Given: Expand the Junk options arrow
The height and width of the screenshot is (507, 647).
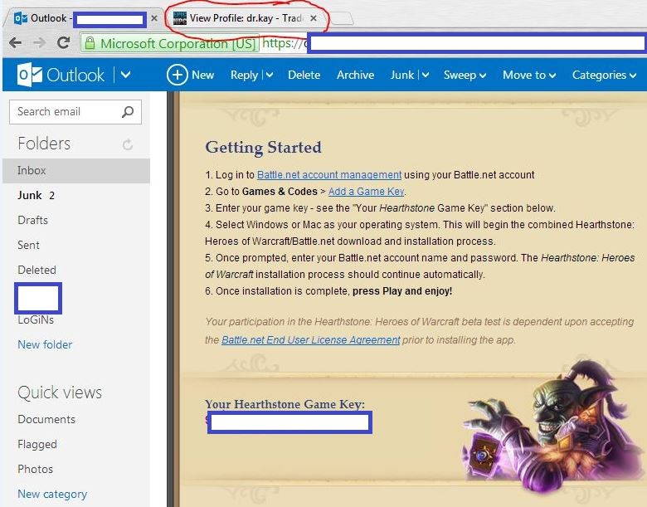Looking at the screenshot, I should coord(426,76).
